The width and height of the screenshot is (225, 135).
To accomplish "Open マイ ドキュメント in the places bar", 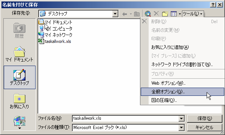I will click(x=19, y=54).
